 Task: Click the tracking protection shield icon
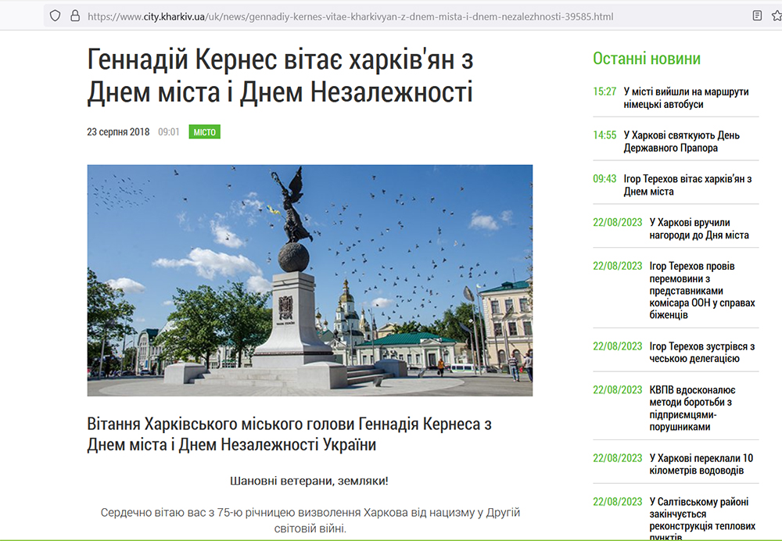(55, 16)
